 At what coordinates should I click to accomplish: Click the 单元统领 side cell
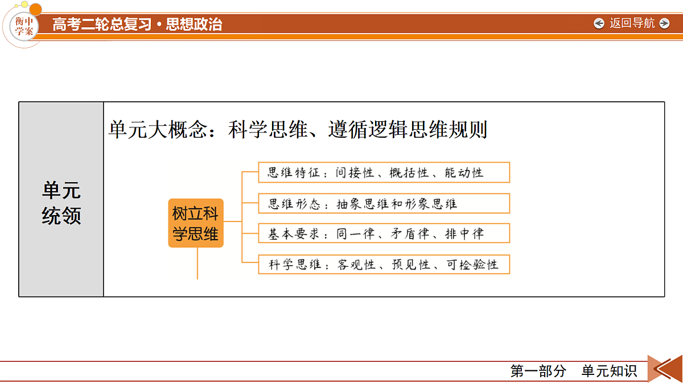click(x=61, y=199)
